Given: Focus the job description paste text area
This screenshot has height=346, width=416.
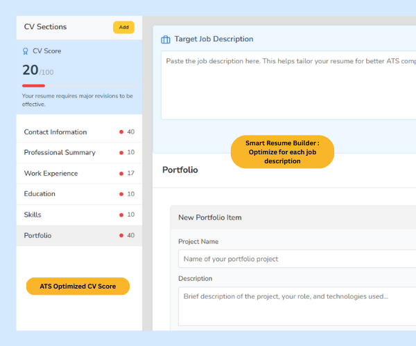Looking at the screenshot, I should tap(288, 84).
